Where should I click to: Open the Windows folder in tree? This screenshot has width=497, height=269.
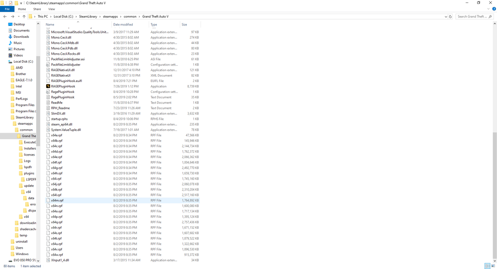click(22, 254)
